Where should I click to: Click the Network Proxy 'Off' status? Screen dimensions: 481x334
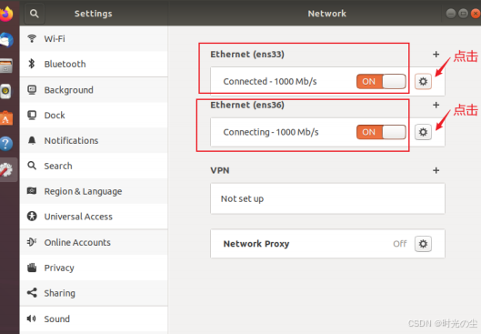pyautogui.click(x=400, y=244)
